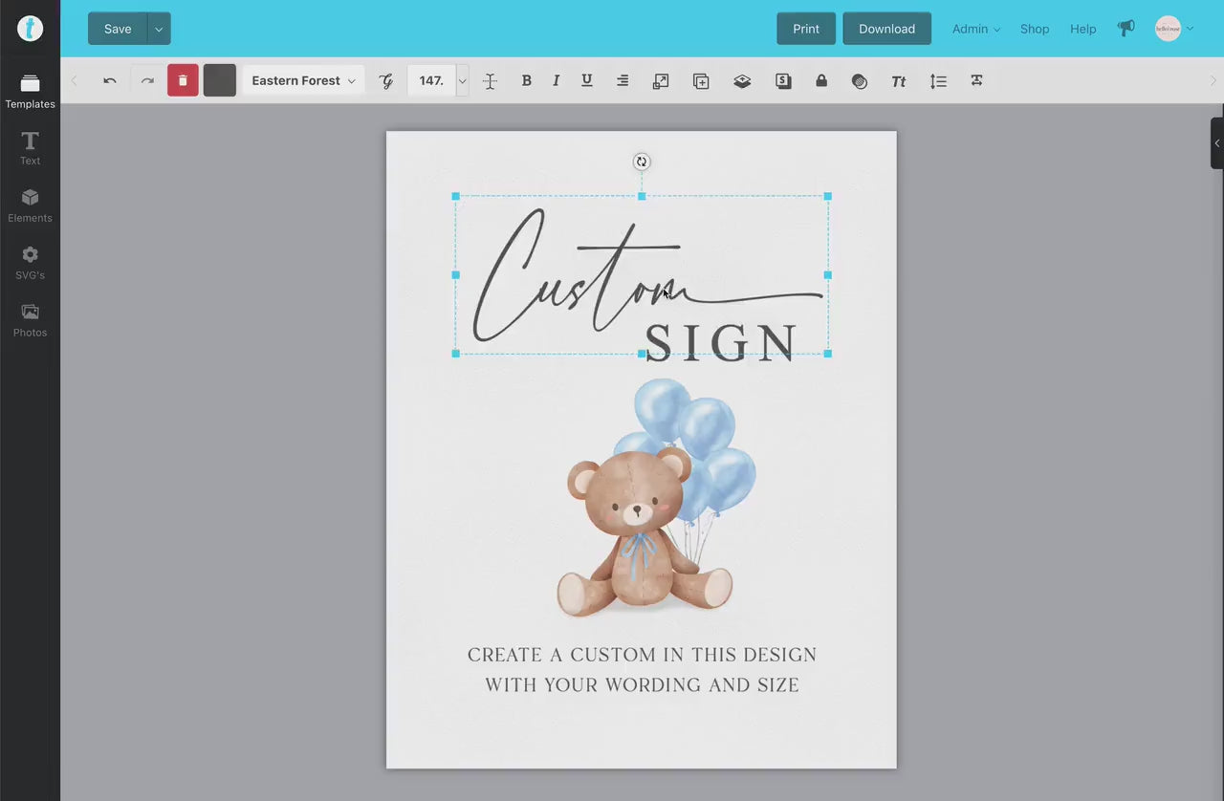This screenshot has height=801, width=1224.
Task: Select the teddy bear balloons image
Action: (657, 497)
